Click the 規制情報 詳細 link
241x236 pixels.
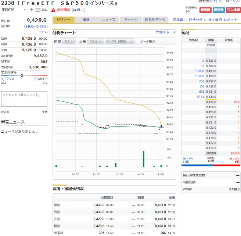point(76,10)
